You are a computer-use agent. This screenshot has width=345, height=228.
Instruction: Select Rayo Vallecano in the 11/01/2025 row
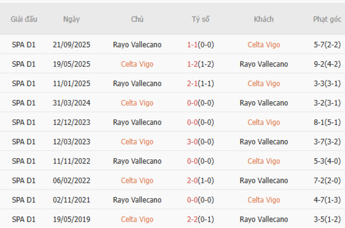(x=137, y=84)
